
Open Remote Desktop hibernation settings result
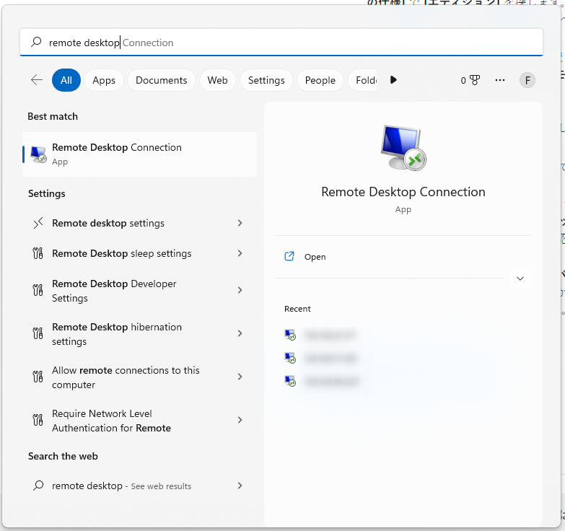pyautogui.click(x=140, y=333)
